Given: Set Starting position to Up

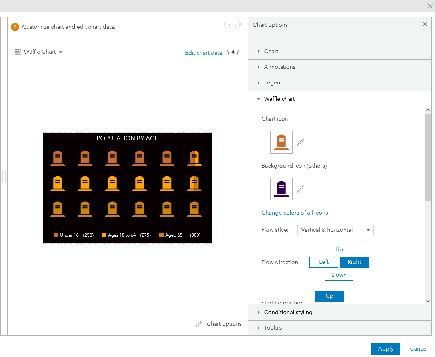Looking at the screenshot, I should coord(329,296).
